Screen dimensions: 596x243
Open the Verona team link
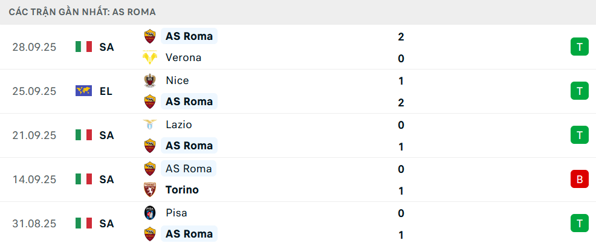(x=183, y=58)
